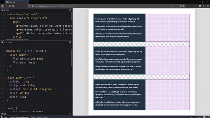
Task: Fold the div class content line
Action: tap(5, 14)
